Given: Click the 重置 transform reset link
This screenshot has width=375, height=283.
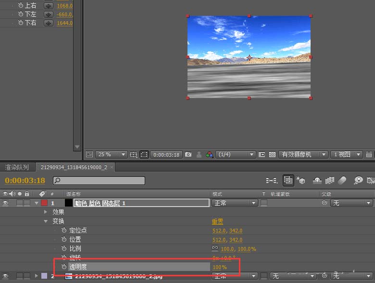Looking at the screenshot, I should [x=217, y=221].
